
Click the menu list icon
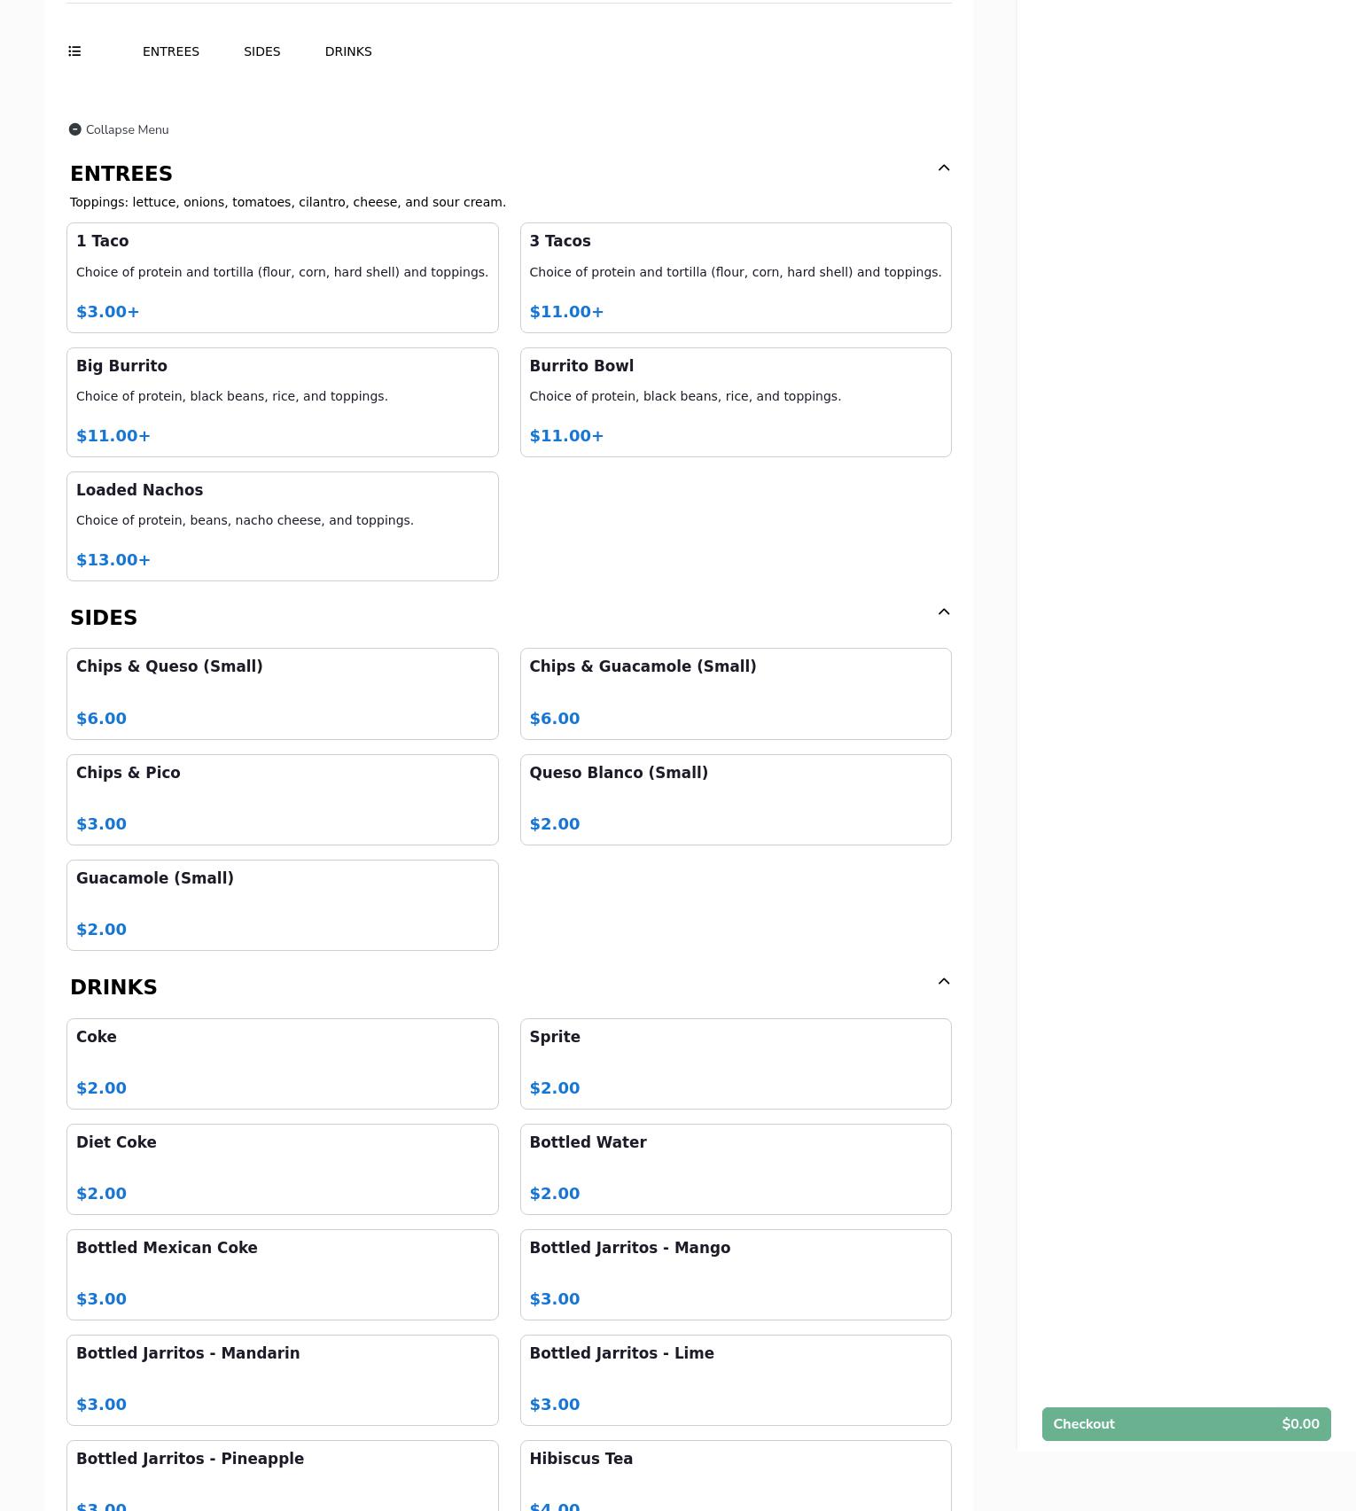(x=74, y=51)
